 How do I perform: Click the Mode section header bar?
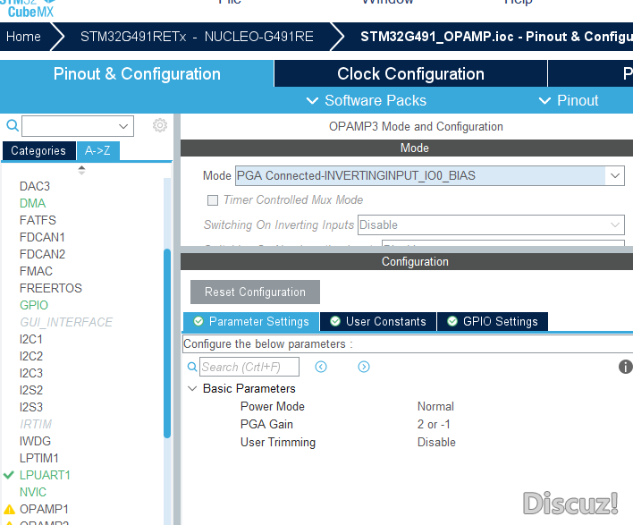tap(407, 148)
